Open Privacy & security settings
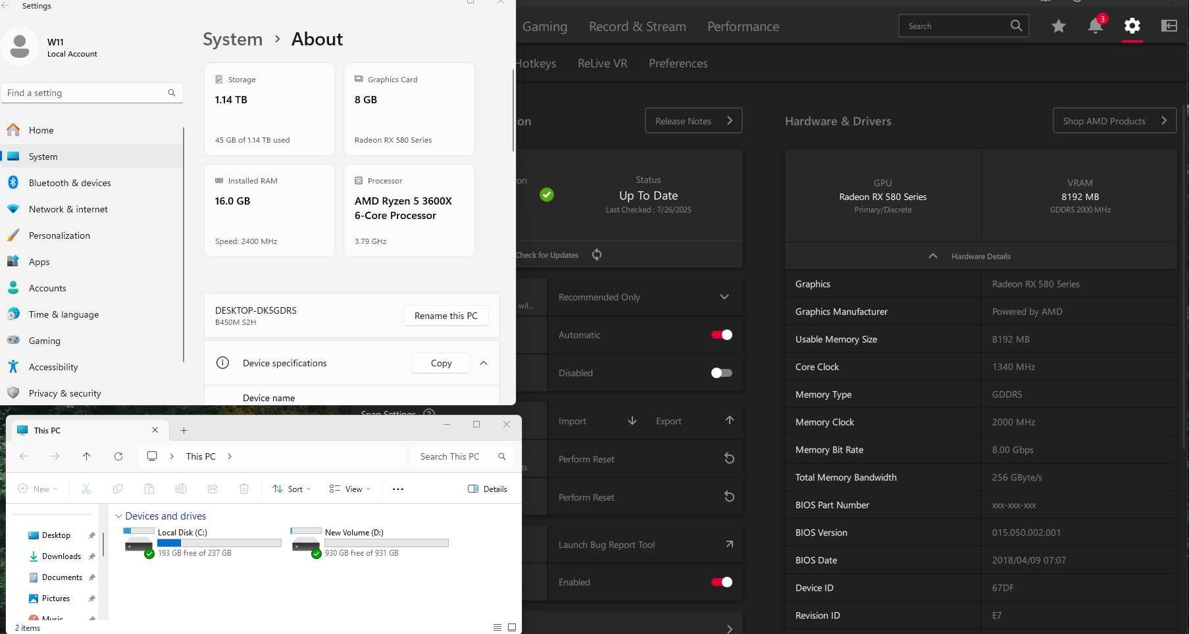This screenshot has width=1189, height=634. point(92,393)
